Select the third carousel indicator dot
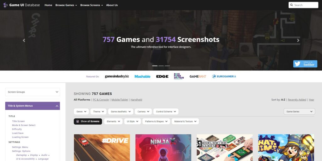The image size is (322, 161). coord(167,66)
